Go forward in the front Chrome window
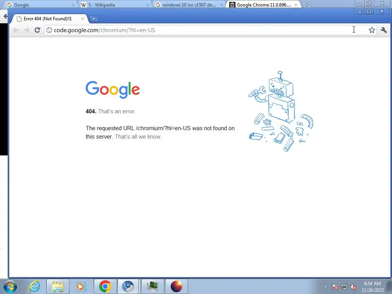Viewport: 392px width, 294px height. (26, 30)
